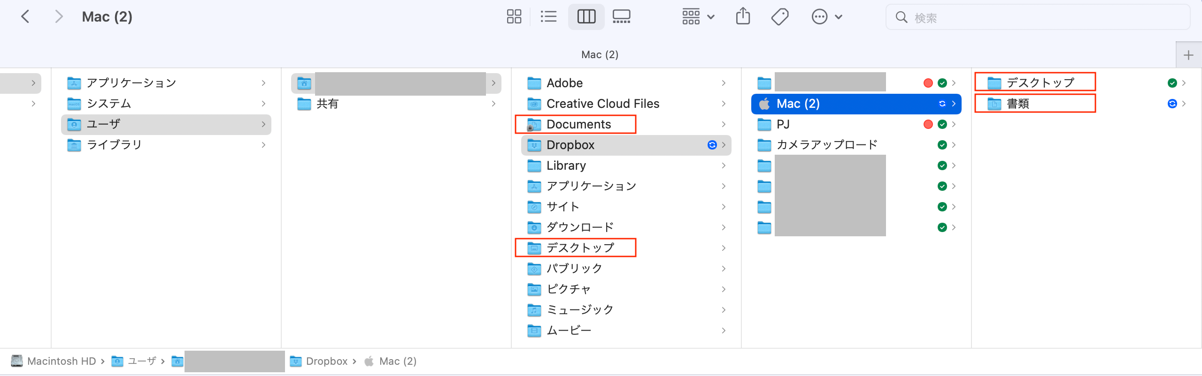Screen dimensions: 1202x376
Task: Select the デスクトップ folder in home column
Action: (x=626, y=248)
